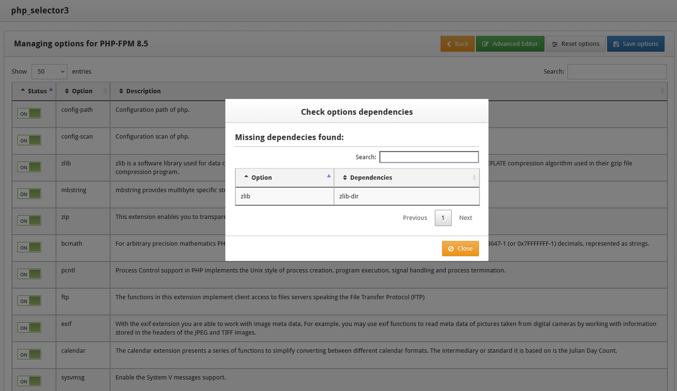Open the Show entries dropdown
The width and height of the screenshot is (677, 391).
[x=50, y=71]
